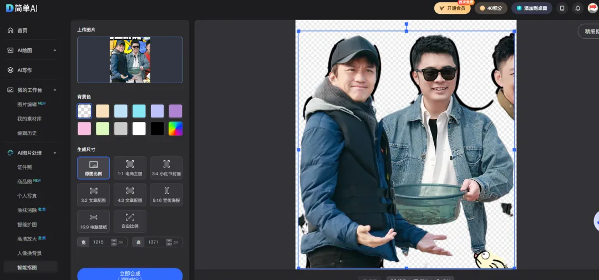Viewport: 599px width, 280px height.
Task: Click the width value stepper arrows
Action: click(x=114, y=242)
